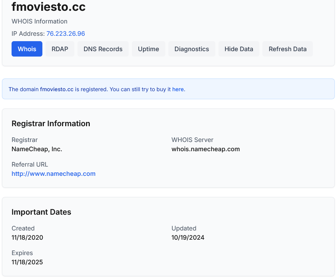Click the Registrar Information heading
Viewport: 336px width, 277px height.
[51, 123]
